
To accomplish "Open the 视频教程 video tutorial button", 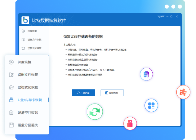I will click(112, 93).
